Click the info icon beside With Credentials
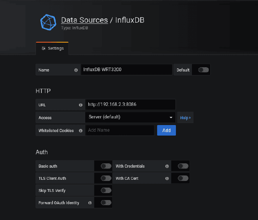The height and width of the screenshot is (220, 258). [167, 166]
